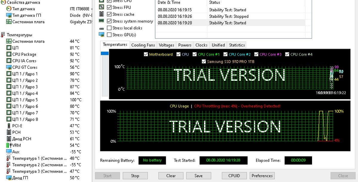Viewport: 358px width, 182px height.
Task: Click the PCI-E sensor icon
Action: coord(9,126)
